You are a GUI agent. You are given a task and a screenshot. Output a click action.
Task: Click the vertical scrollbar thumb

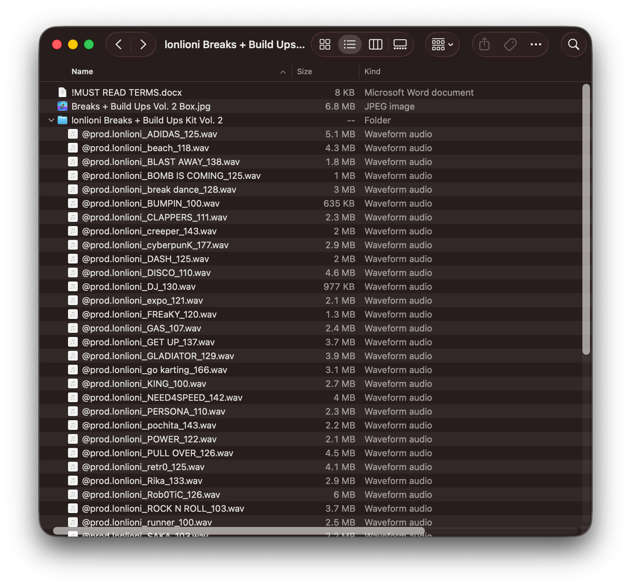coord(586,218)
